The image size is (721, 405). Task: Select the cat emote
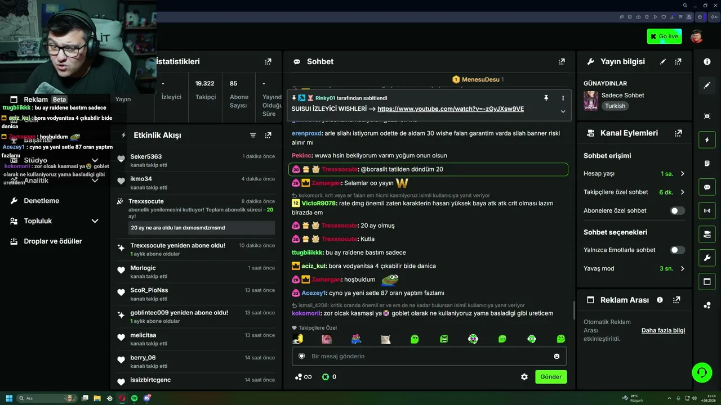(x=385, y=339)
